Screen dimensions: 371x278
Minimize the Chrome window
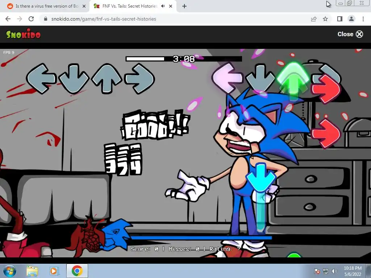(340, 3)
